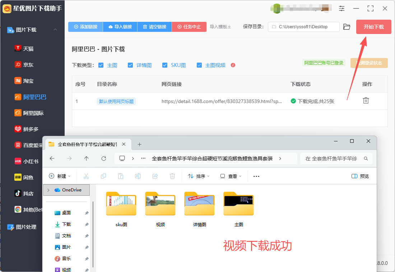Open the 新建 dropdown in Explorer

tap(60, 176)
